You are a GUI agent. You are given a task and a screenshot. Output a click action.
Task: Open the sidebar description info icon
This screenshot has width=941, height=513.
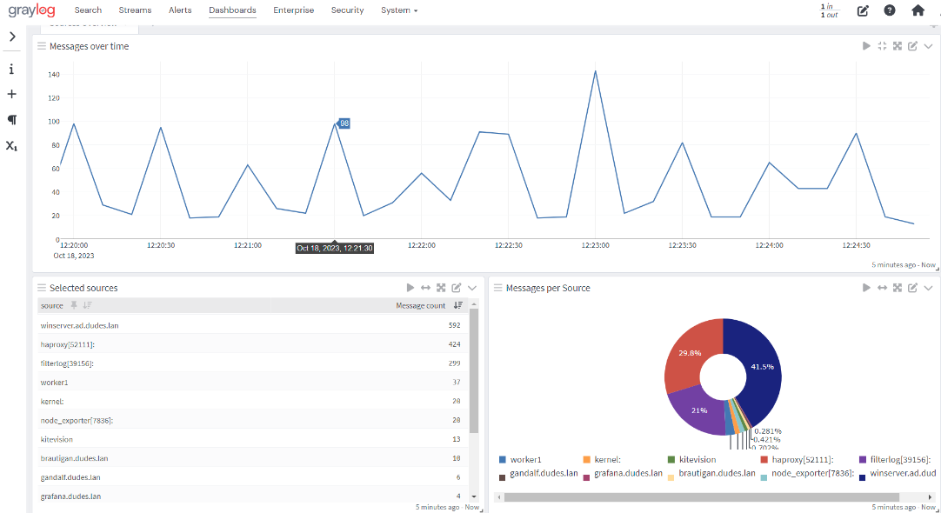click(11, 69)
